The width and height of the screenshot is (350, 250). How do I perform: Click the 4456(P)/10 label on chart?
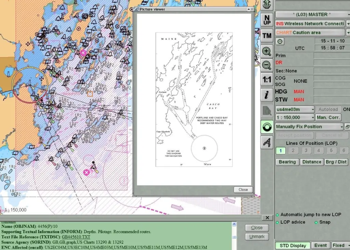point(71,94)
